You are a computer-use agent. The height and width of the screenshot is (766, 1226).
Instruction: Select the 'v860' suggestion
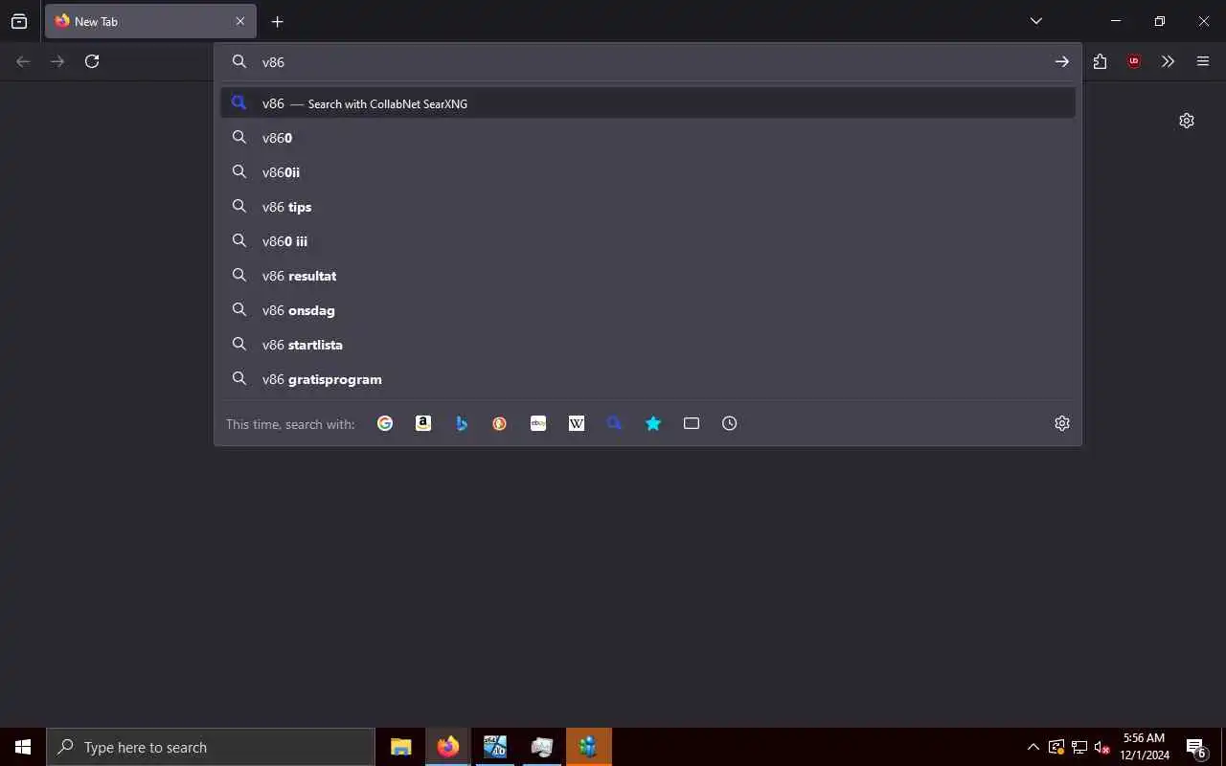(647, 138)
